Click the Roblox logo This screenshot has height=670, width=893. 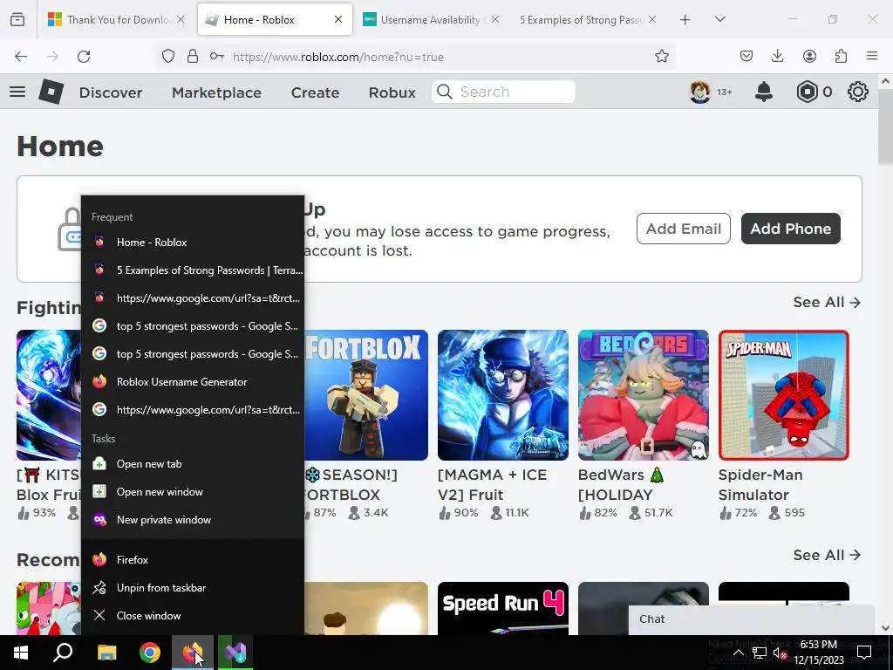click(x=51, y=91)
